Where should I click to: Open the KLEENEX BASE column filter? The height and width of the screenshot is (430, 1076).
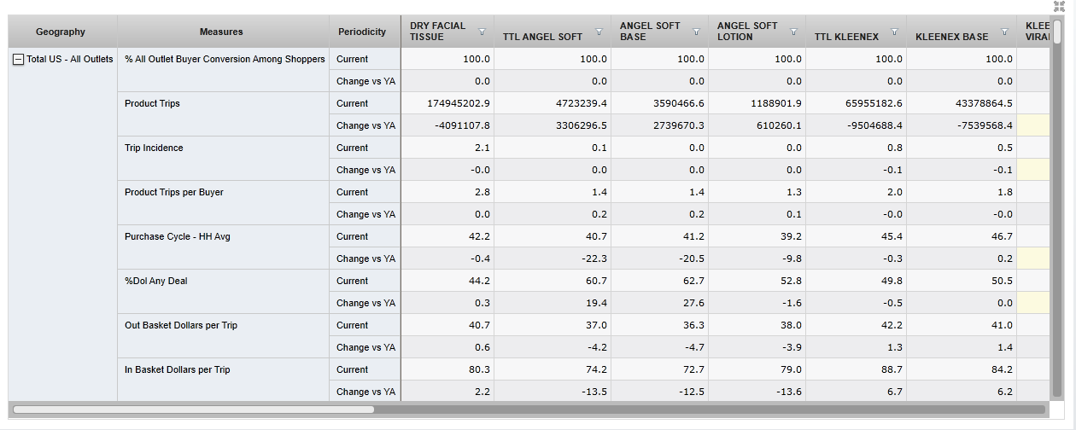(1004, 32)
